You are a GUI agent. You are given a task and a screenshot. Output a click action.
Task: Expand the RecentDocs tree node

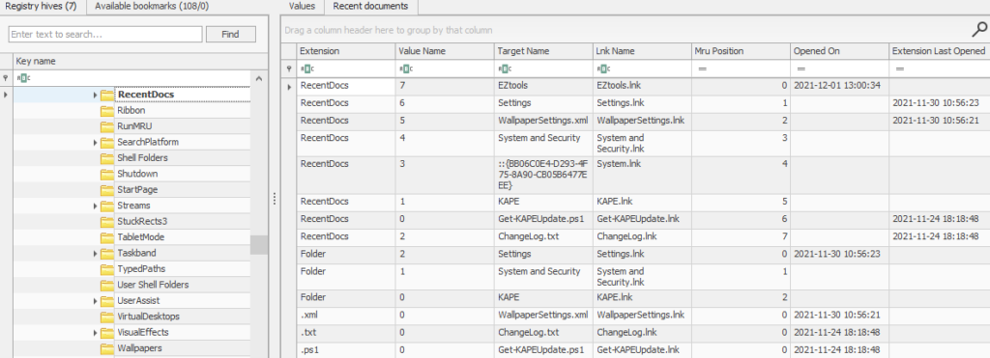(96, 95)
